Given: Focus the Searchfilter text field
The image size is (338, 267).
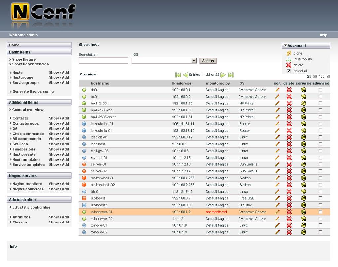Looking at the screenshot, I should [103, 61].
